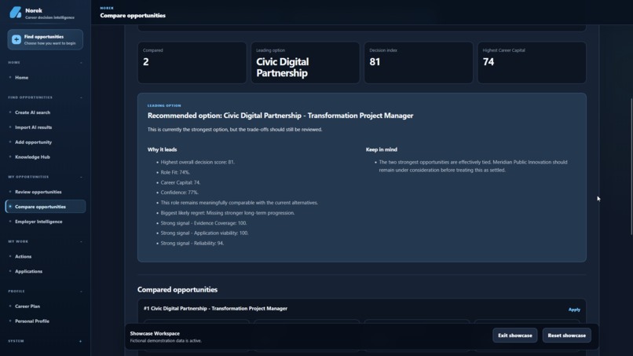Click the Recommended option heading text
Viewport: 633px width, 356px height.
pyautogui.click(x=280, y=116)
